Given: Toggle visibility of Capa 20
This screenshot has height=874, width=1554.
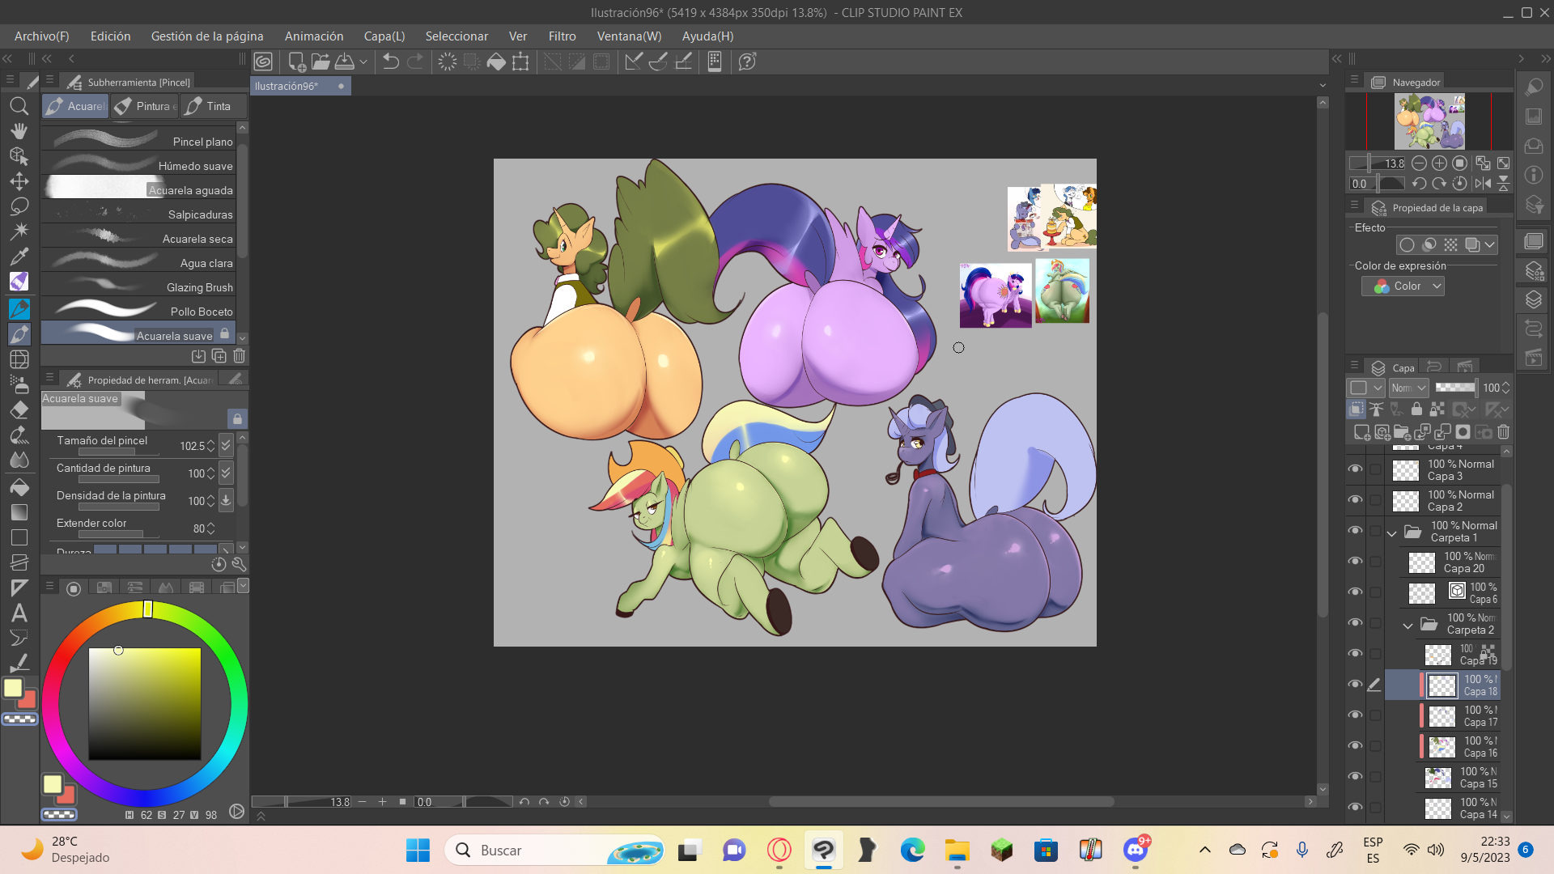Looking at the screenshot, I should point(1355,562).
